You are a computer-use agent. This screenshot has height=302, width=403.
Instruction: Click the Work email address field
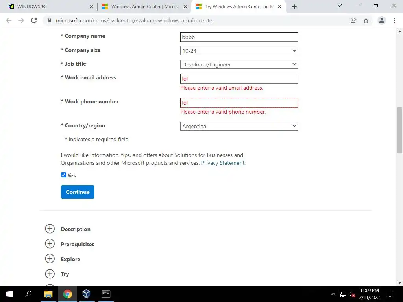point(239,79)
